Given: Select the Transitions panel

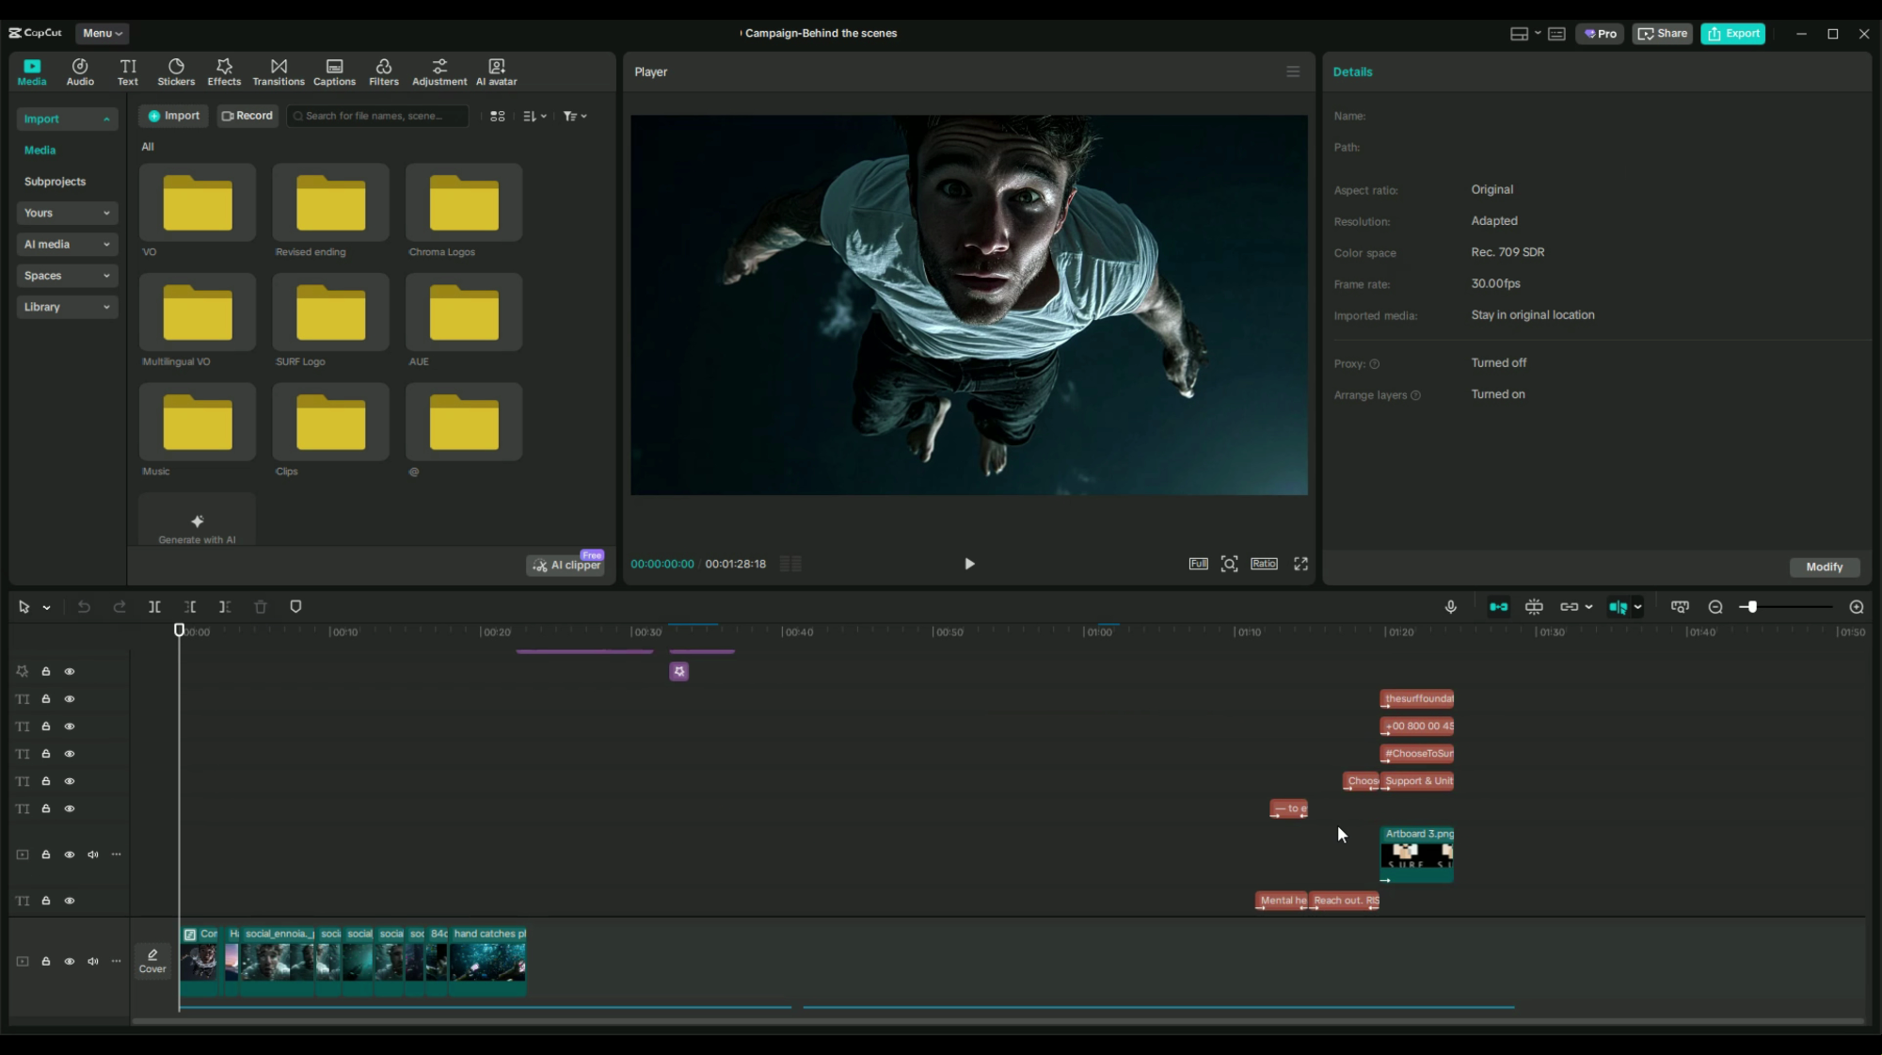Looking at the screenshot, I should pyautogui.click(x=279, y=71).
